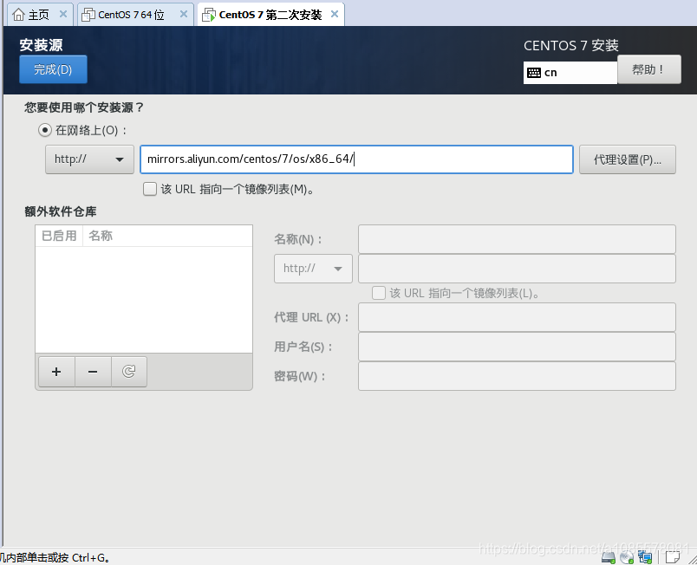697x565 pixels.
Task: Click the 用户名(S) username field
Action: (x=517, y=347)
